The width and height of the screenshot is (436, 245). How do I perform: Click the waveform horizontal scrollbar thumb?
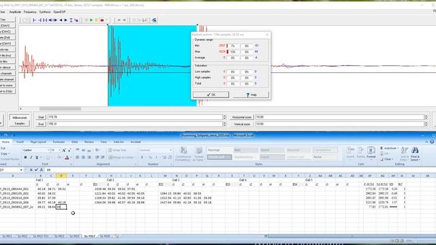tap(60, 109)
